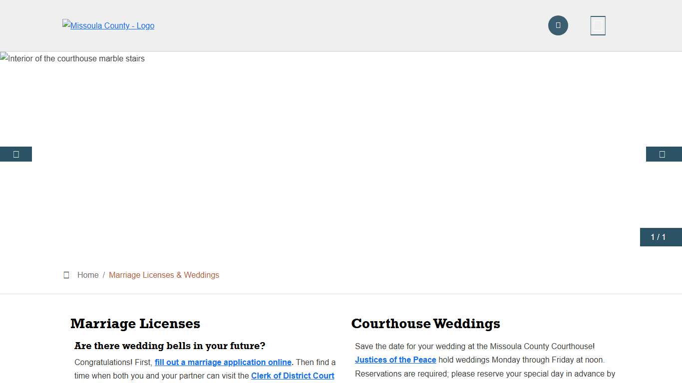The height and width of the screenshot is (383, 682).
Task: Click the Courthouse Weddings heading
Action: coord(425,324)
